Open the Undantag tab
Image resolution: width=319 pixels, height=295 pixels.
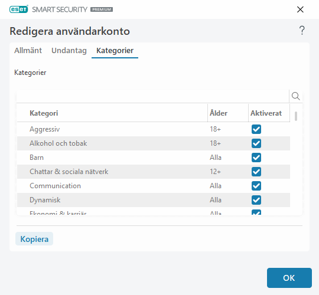pos(69,50)
